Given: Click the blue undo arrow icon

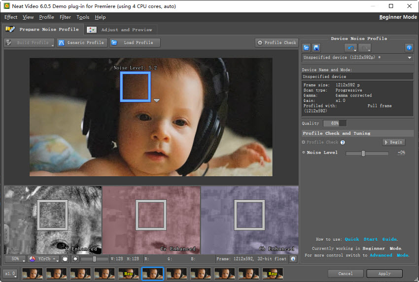Looking at the screenshot, I should [350, 48].
